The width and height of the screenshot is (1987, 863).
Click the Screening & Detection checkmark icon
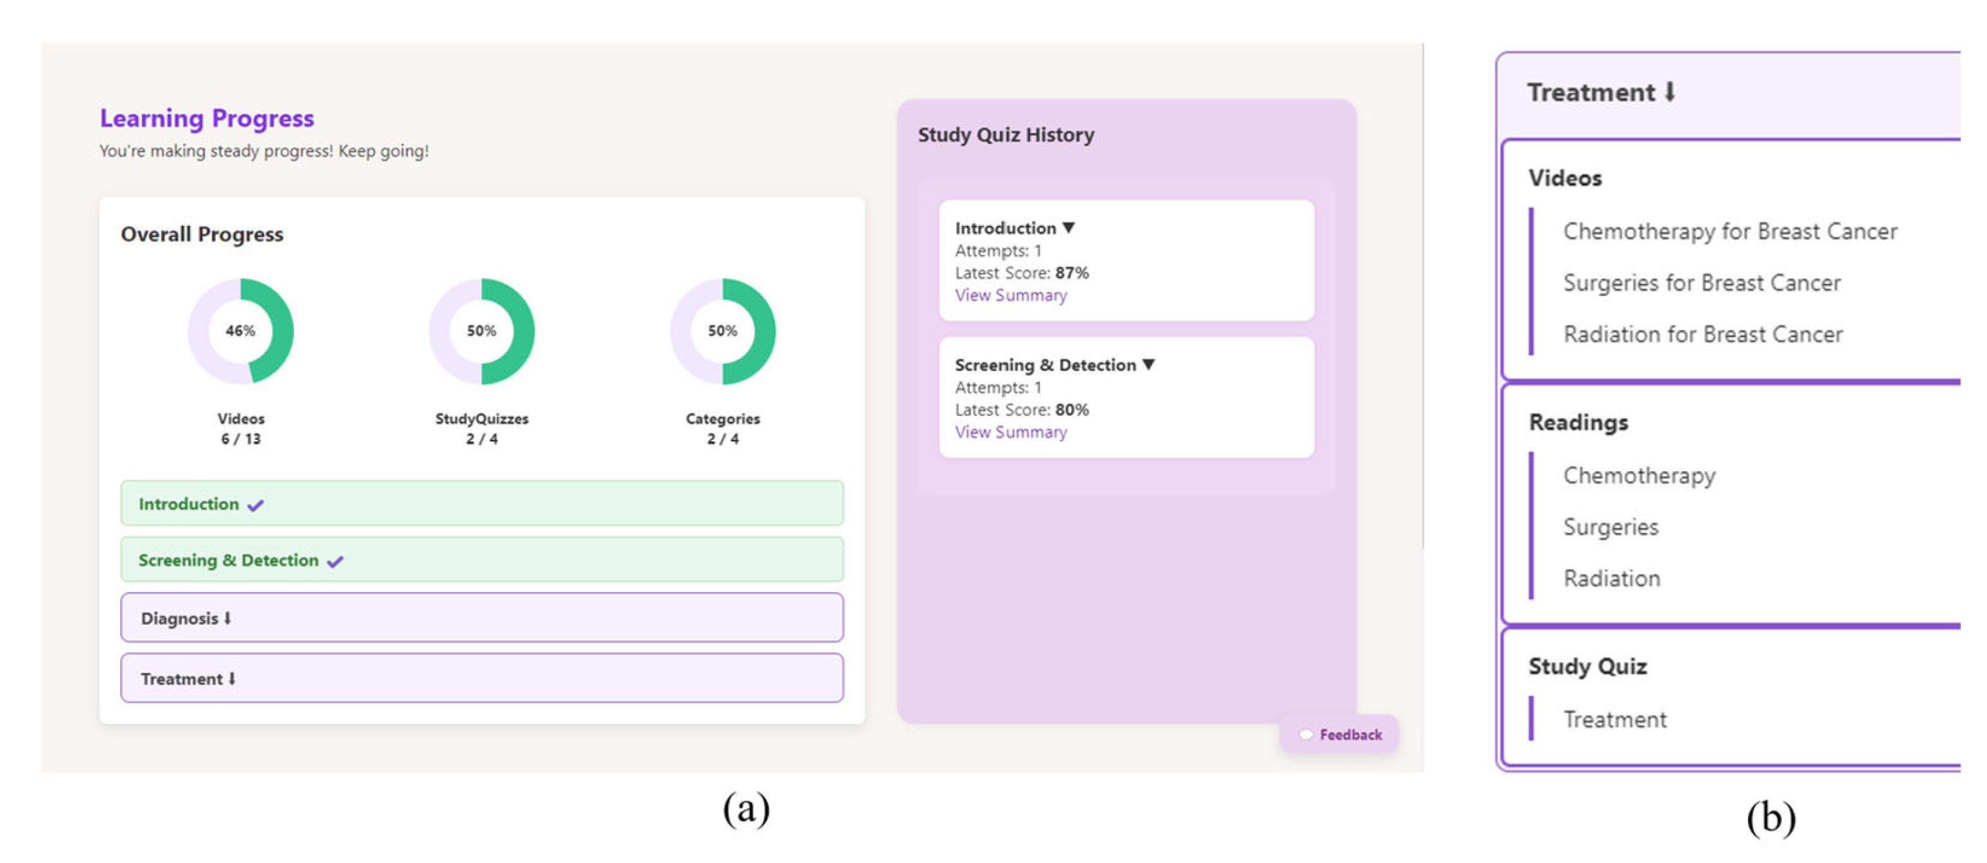(335, 561)
